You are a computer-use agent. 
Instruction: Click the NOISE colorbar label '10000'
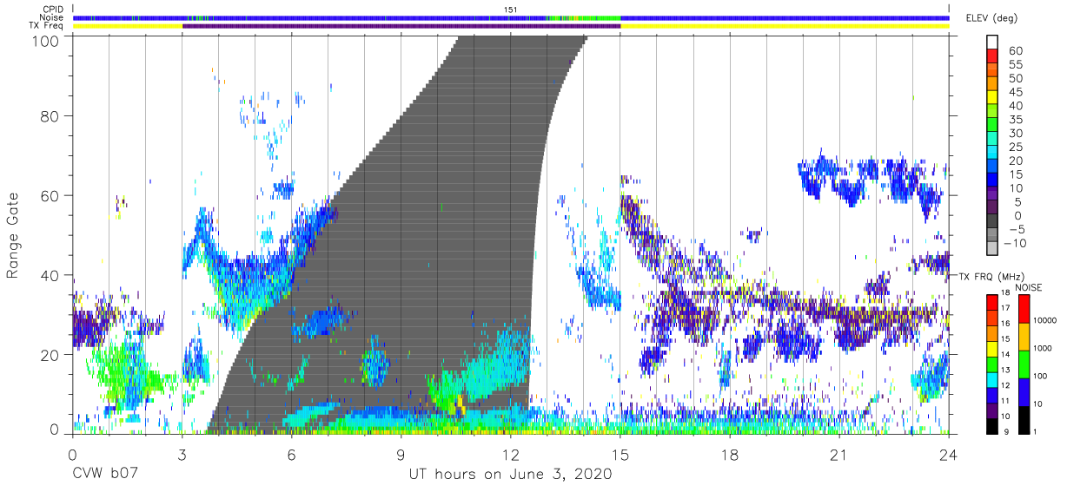pyautogui.click(x=1046, y=321)
